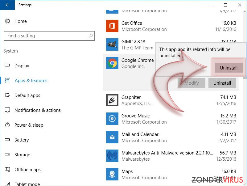The image size is (247, 186).
Task: Click the Battery icon in sidebar
Action: (7, 140)
